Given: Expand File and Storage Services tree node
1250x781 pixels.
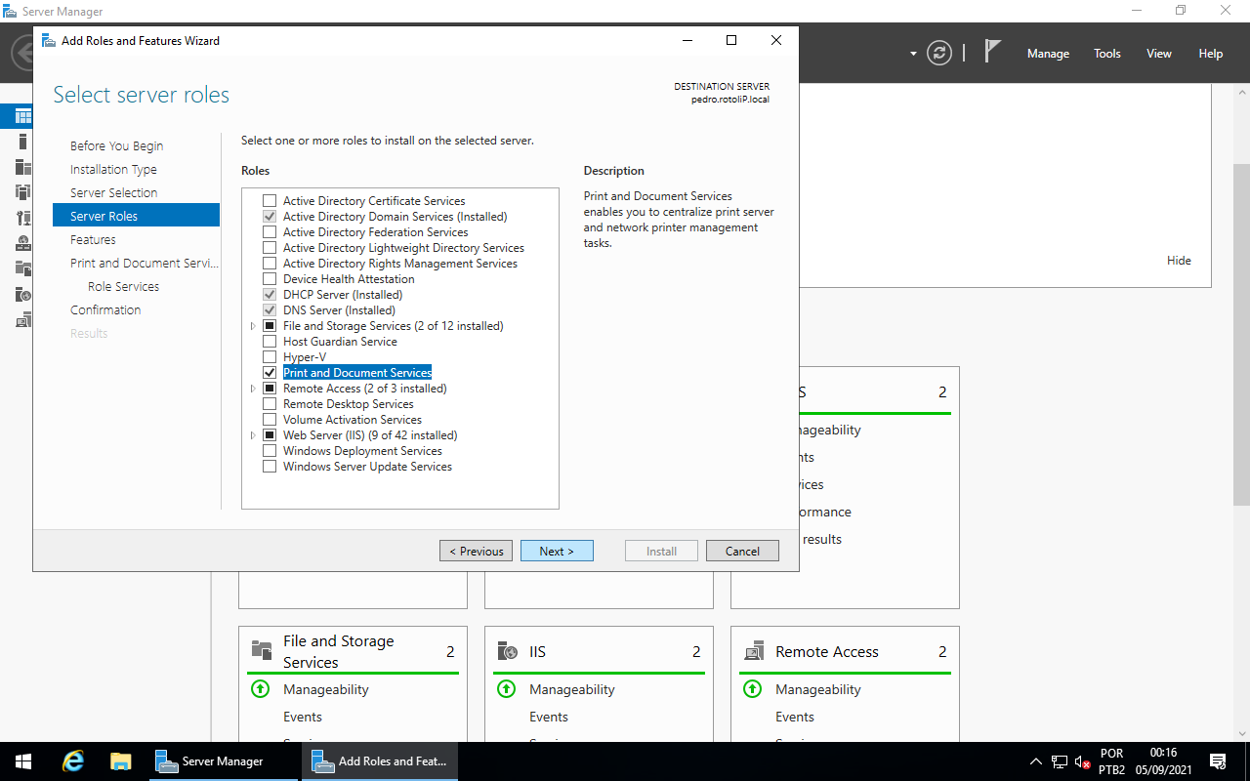Looking at the screenshot, I should click(253, 326).
